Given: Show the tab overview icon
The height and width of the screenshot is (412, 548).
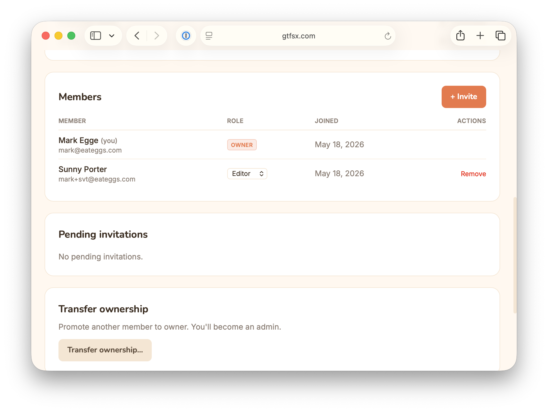Looking at the screenshot, I should [x=500, y=36].
